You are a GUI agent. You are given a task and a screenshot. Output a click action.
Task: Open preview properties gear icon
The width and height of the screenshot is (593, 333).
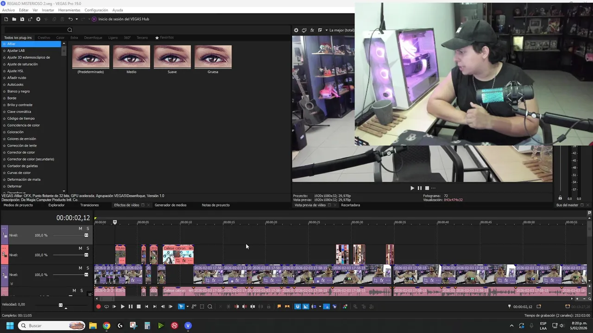pos(296,30)
